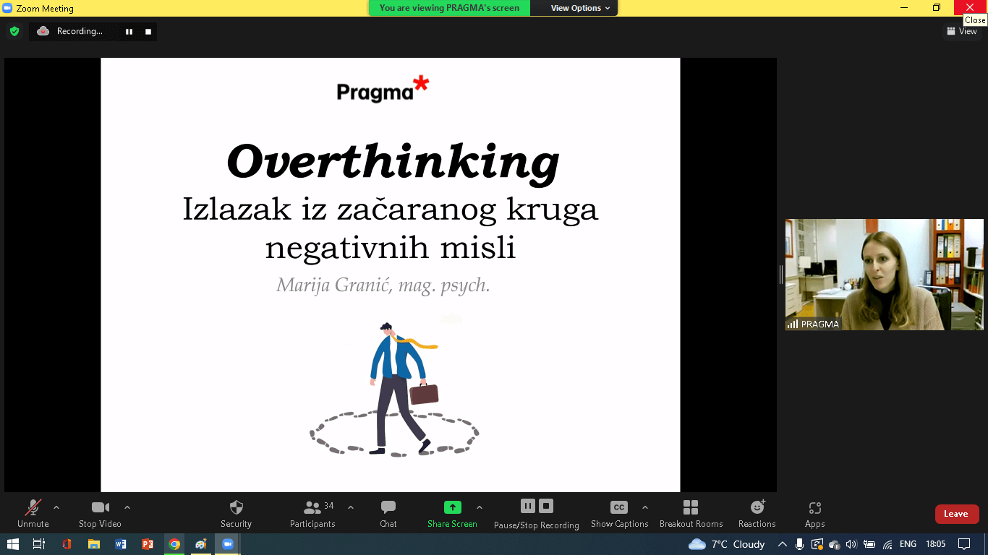Image resolution: width=988 pixels, height=555 pixels.
Task: Expand share options arrow next to Share Screen
Action: point(480,507)
